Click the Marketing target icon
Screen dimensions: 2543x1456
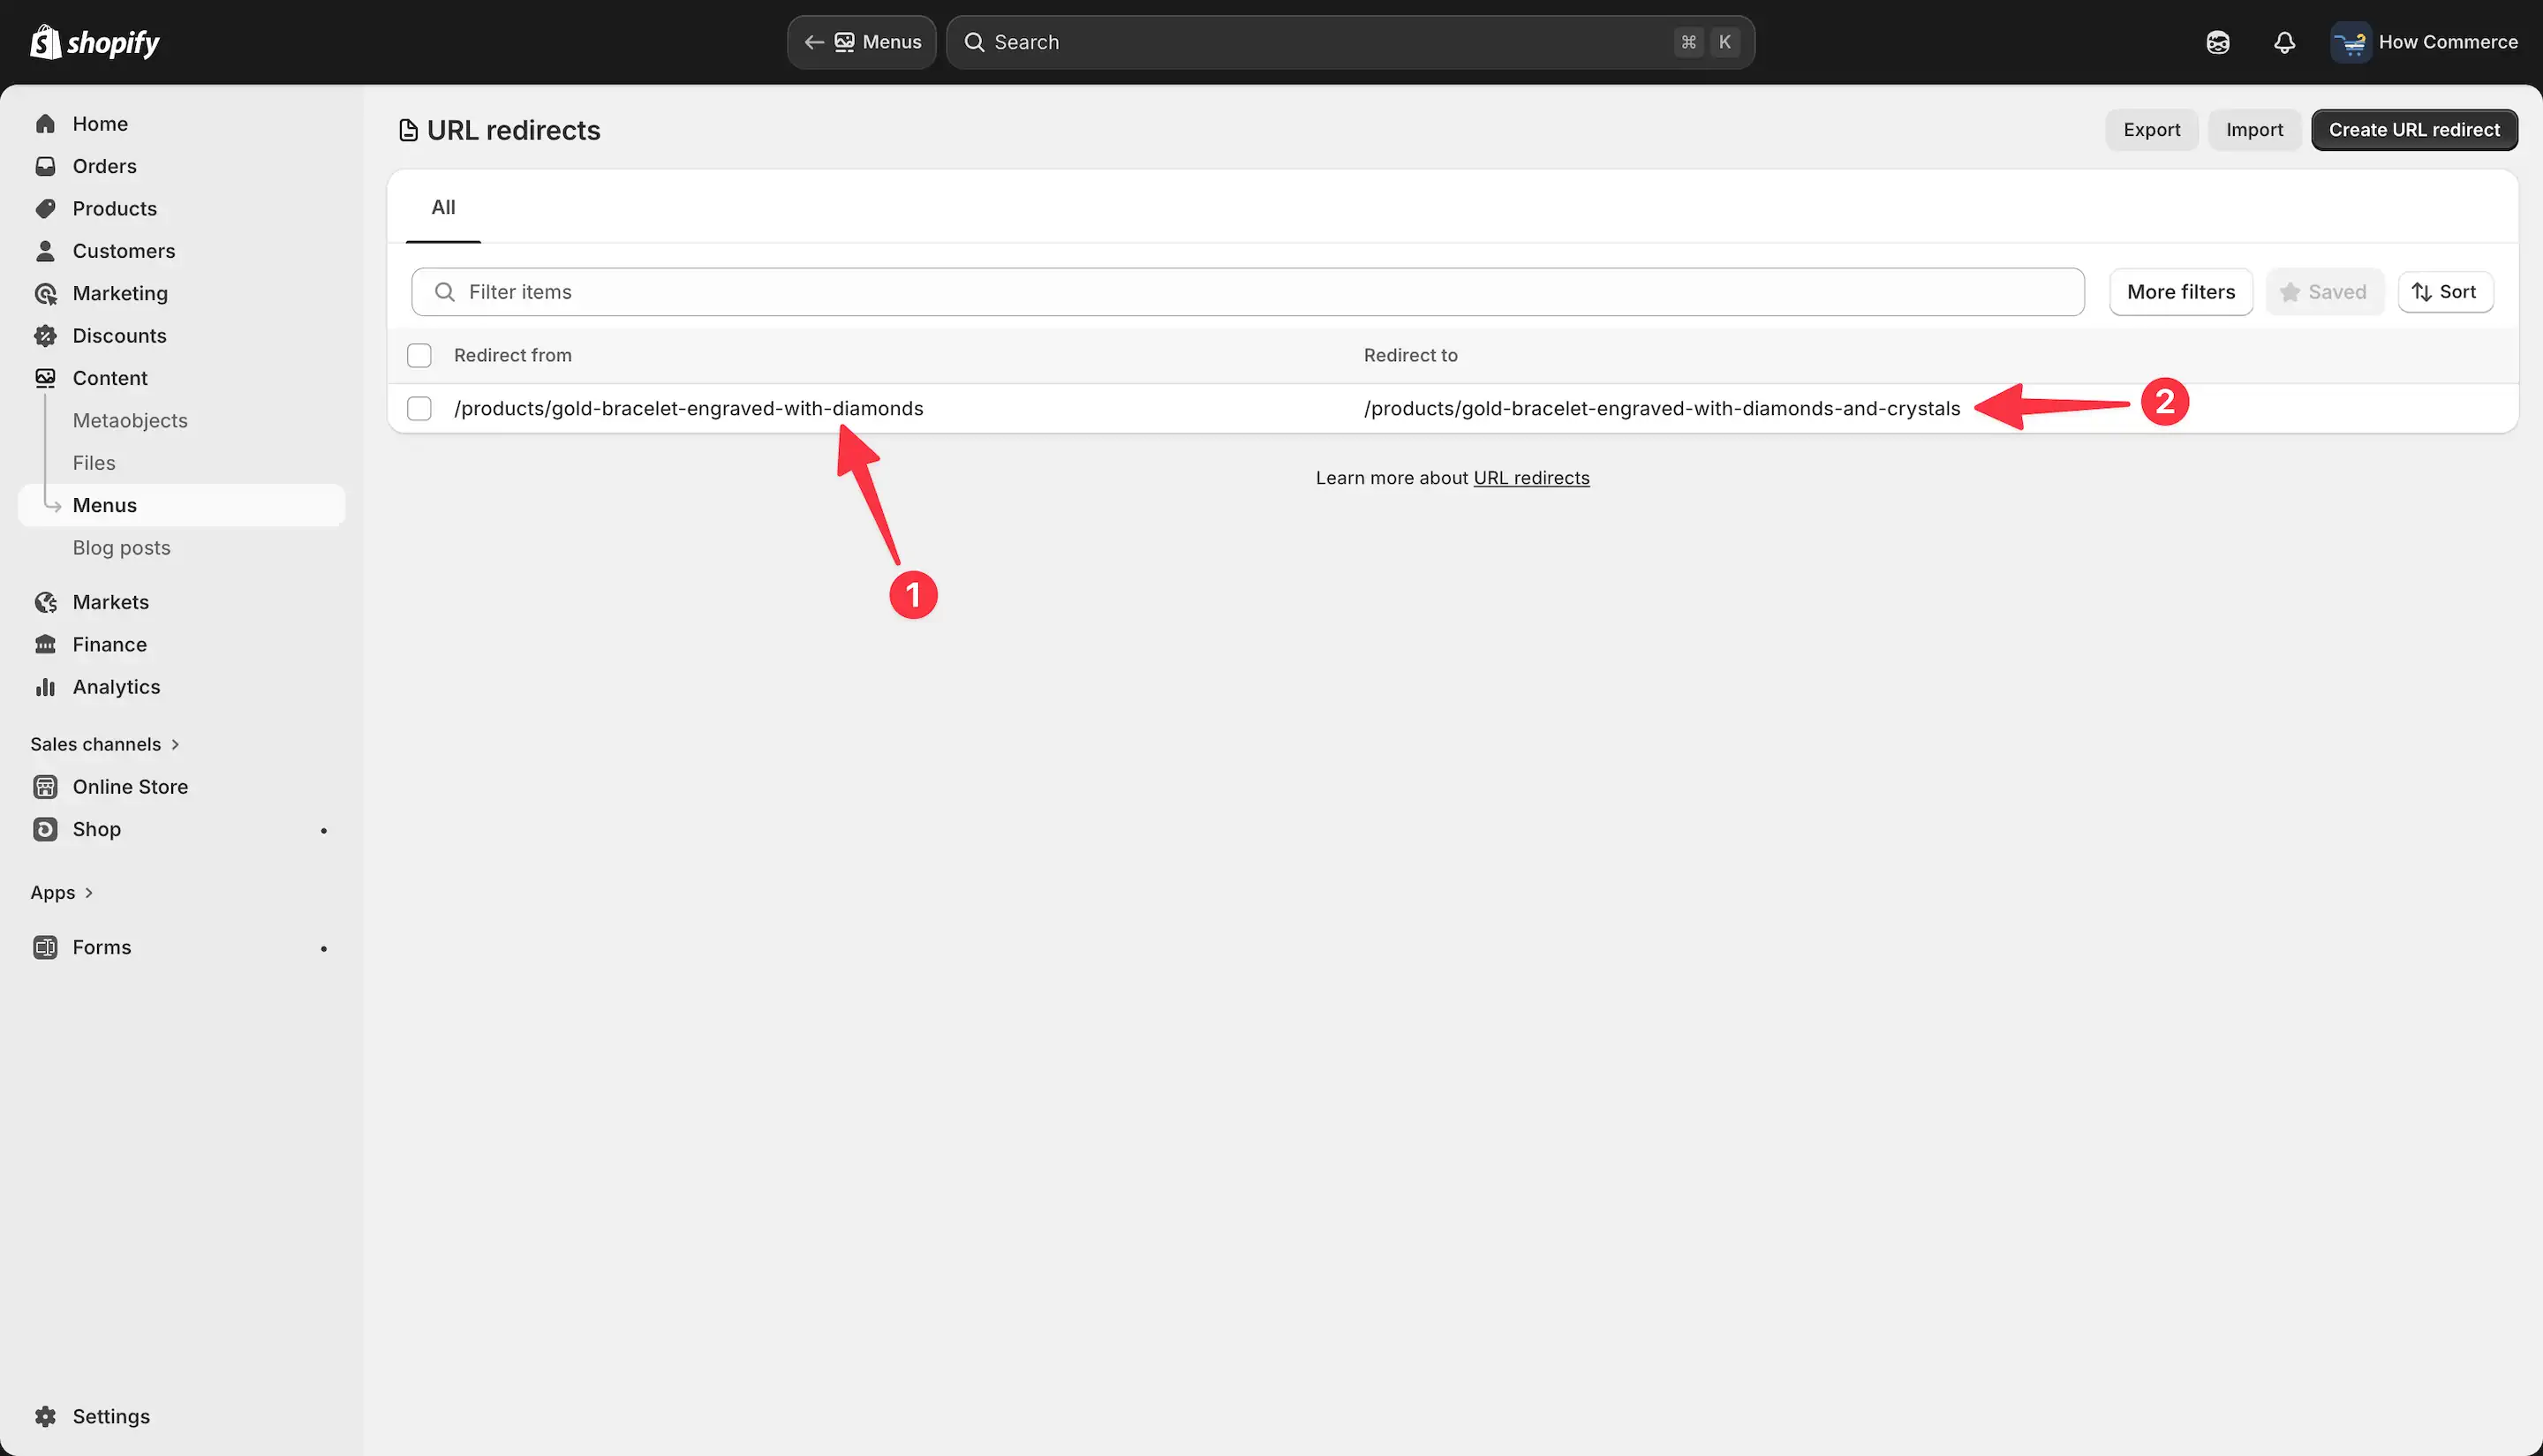tap(45, 293)
